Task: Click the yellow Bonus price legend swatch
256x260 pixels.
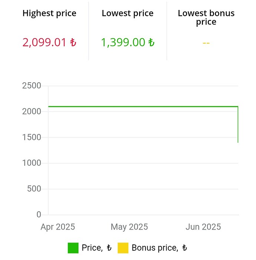Action: (x=123, y=248)
